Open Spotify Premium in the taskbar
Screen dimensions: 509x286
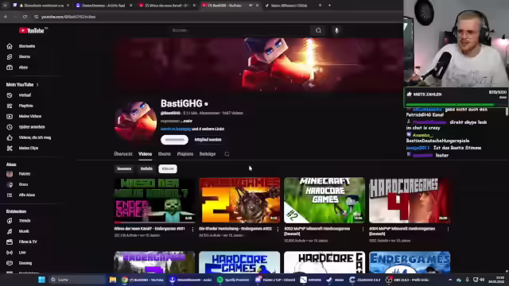(x=233, y=280)
